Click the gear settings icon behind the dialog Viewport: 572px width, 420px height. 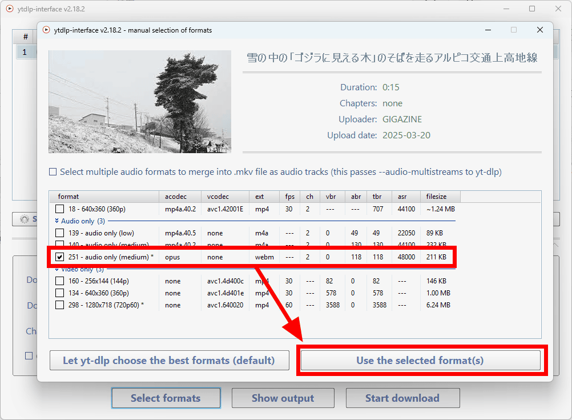[x=24, y=219]
